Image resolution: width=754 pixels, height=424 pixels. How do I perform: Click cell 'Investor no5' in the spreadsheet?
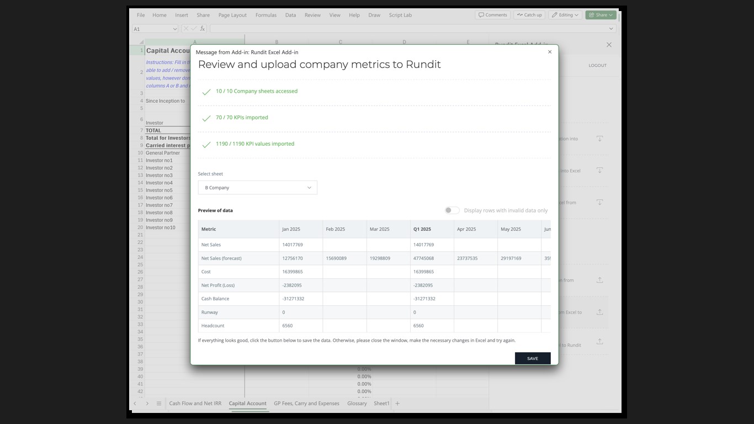click(159, 190)
